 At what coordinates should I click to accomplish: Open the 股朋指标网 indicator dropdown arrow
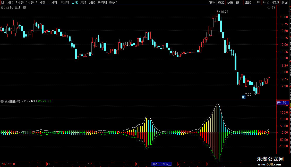2,101
